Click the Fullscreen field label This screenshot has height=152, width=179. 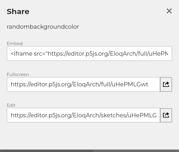(18, 75)
